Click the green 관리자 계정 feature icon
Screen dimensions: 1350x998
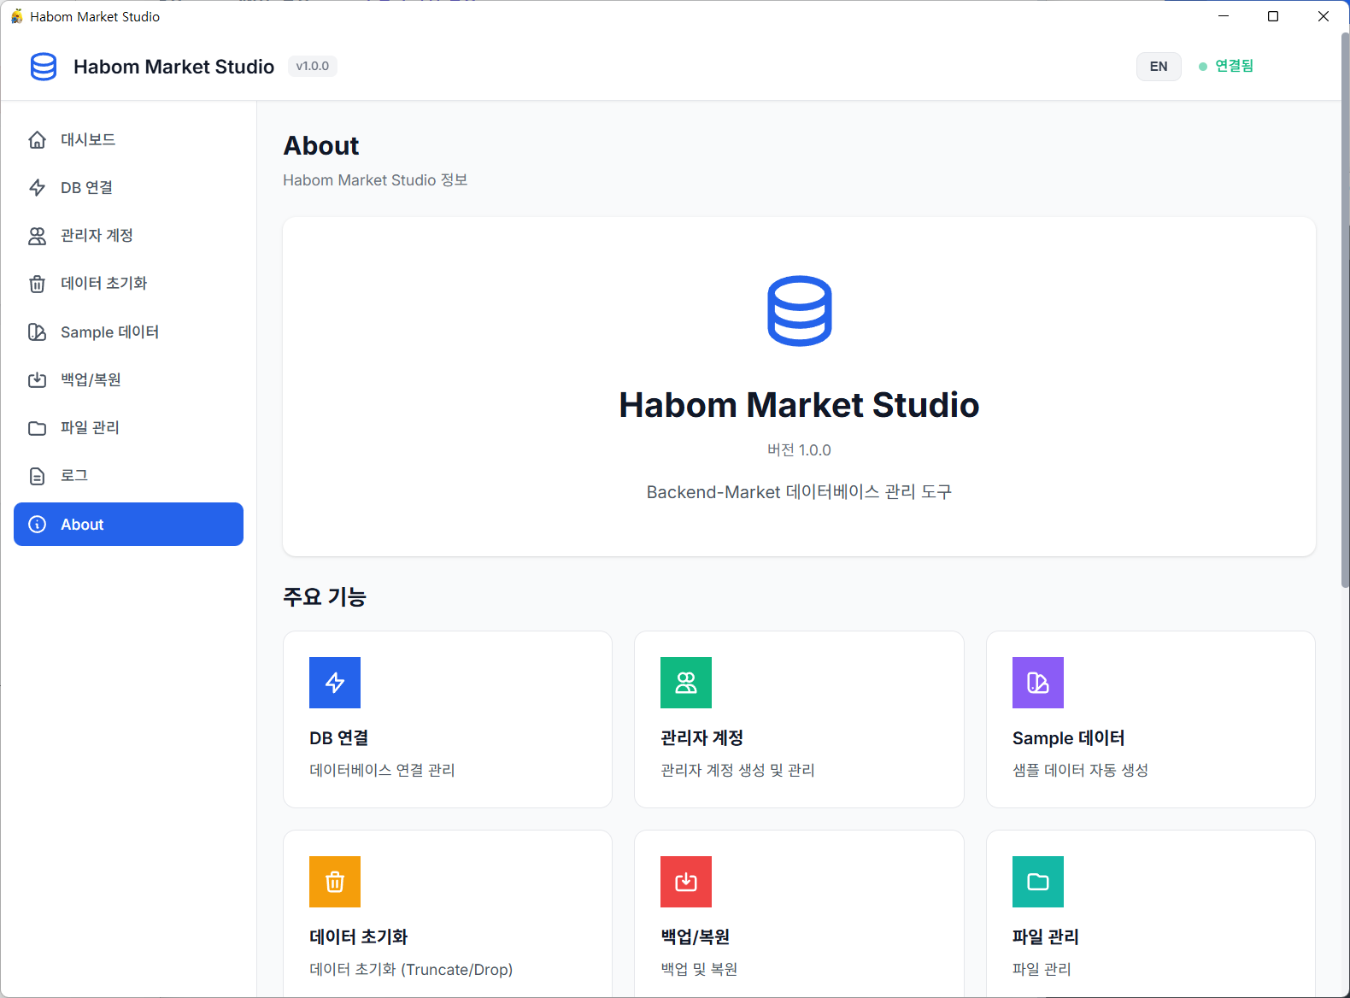[686, 683]
